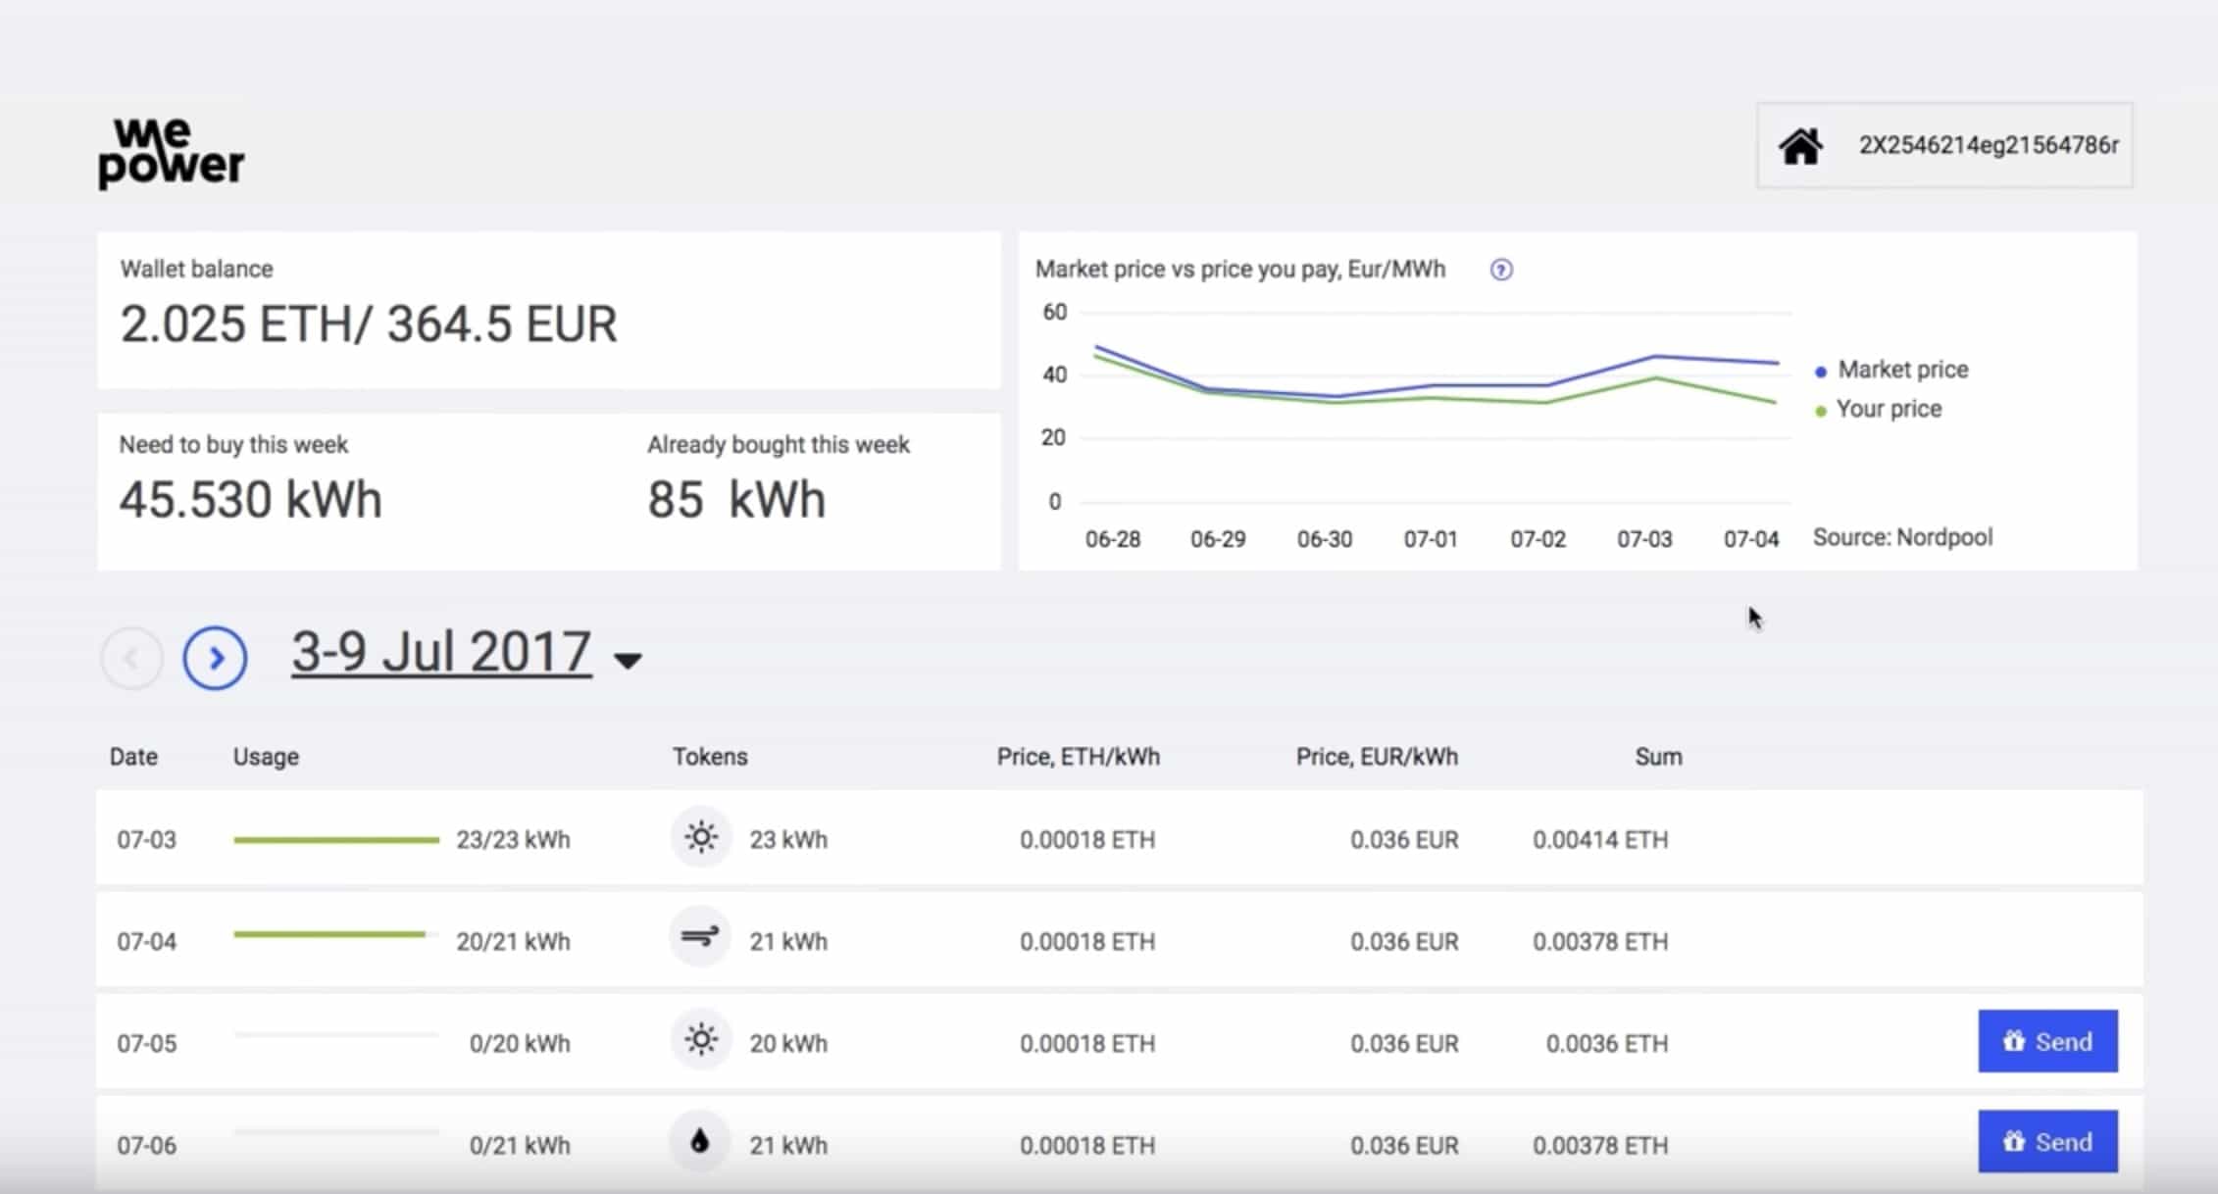Go to previous week with left arrow
This screenshot has width=2218, height=1194.
(131, 658)
